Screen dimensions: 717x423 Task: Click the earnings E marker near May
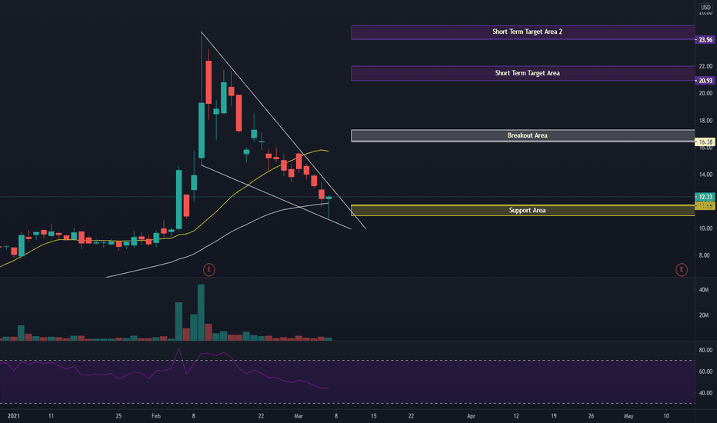tap(682, 270)
